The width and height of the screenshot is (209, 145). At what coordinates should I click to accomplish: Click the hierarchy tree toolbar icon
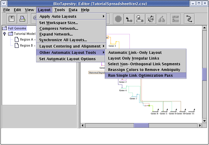tap(162, 19)
